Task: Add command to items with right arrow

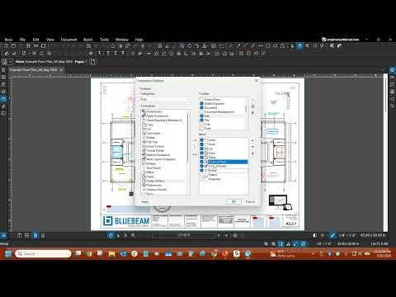Action: pyautogui.click(x=195, y=140)
